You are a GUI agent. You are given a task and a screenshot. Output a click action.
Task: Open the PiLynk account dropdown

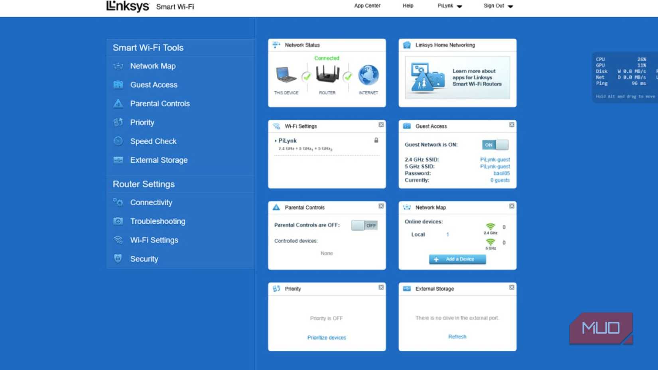click(x=449, y=6)
